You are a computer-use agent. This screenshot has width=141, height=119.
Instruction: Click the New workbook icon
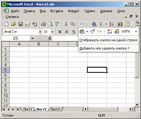click(7, 24)
